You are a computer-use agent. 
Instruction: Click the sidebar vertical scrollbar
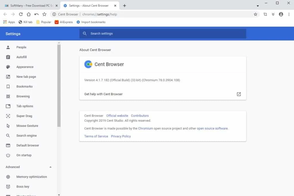coord(59,86)
